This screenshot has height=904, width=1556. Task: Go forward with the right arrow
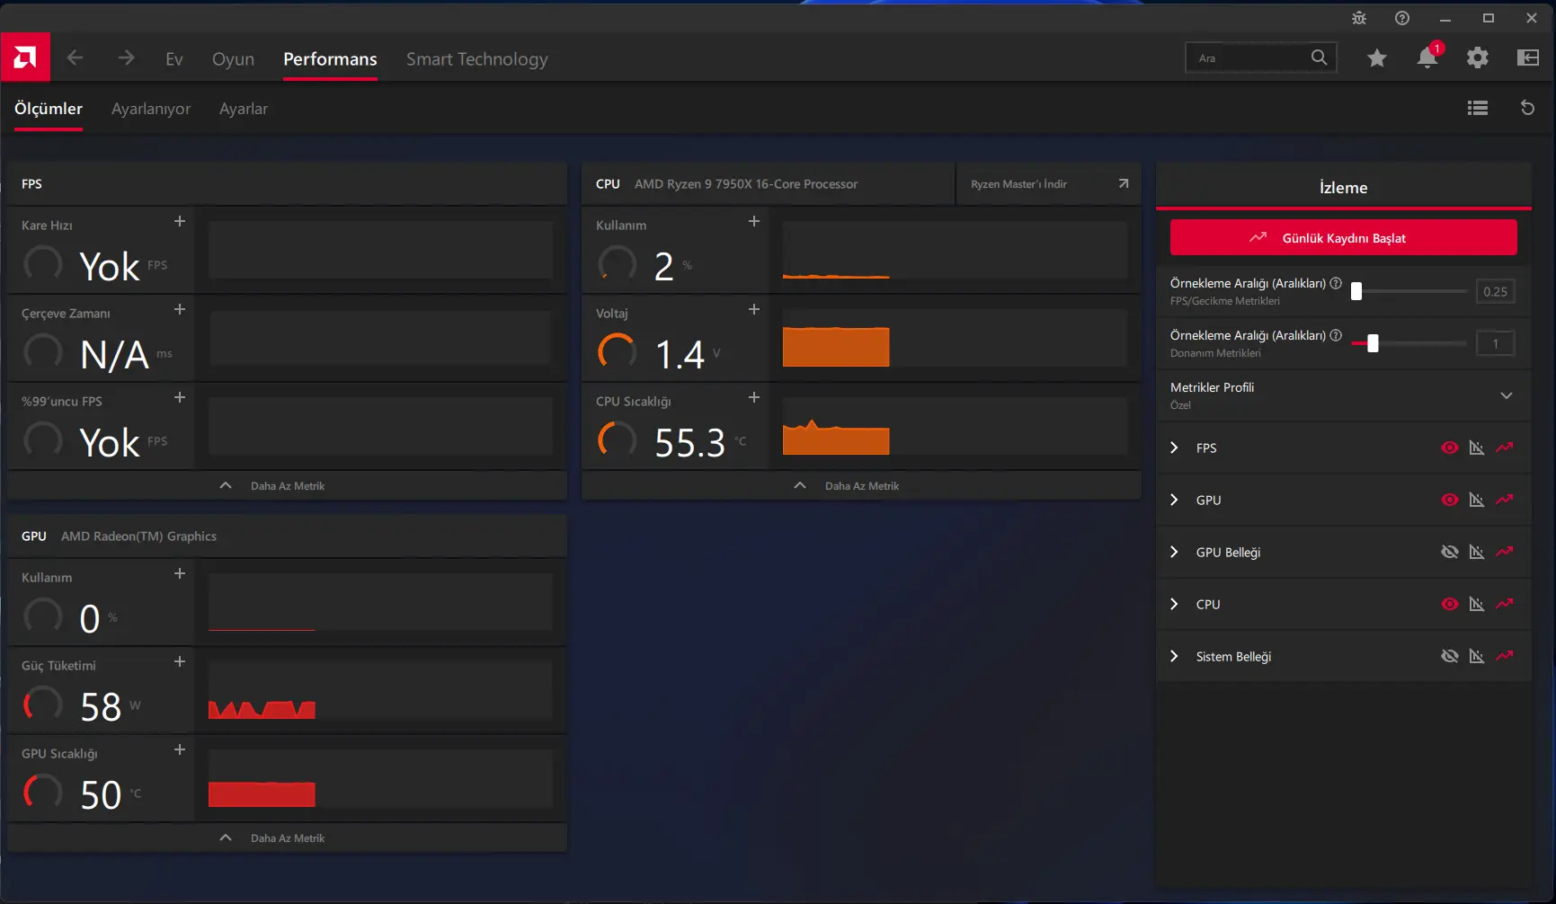tap(126, 58)
